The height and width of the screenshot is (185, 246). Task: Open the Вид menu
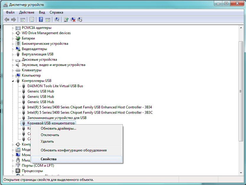point(42,12)
